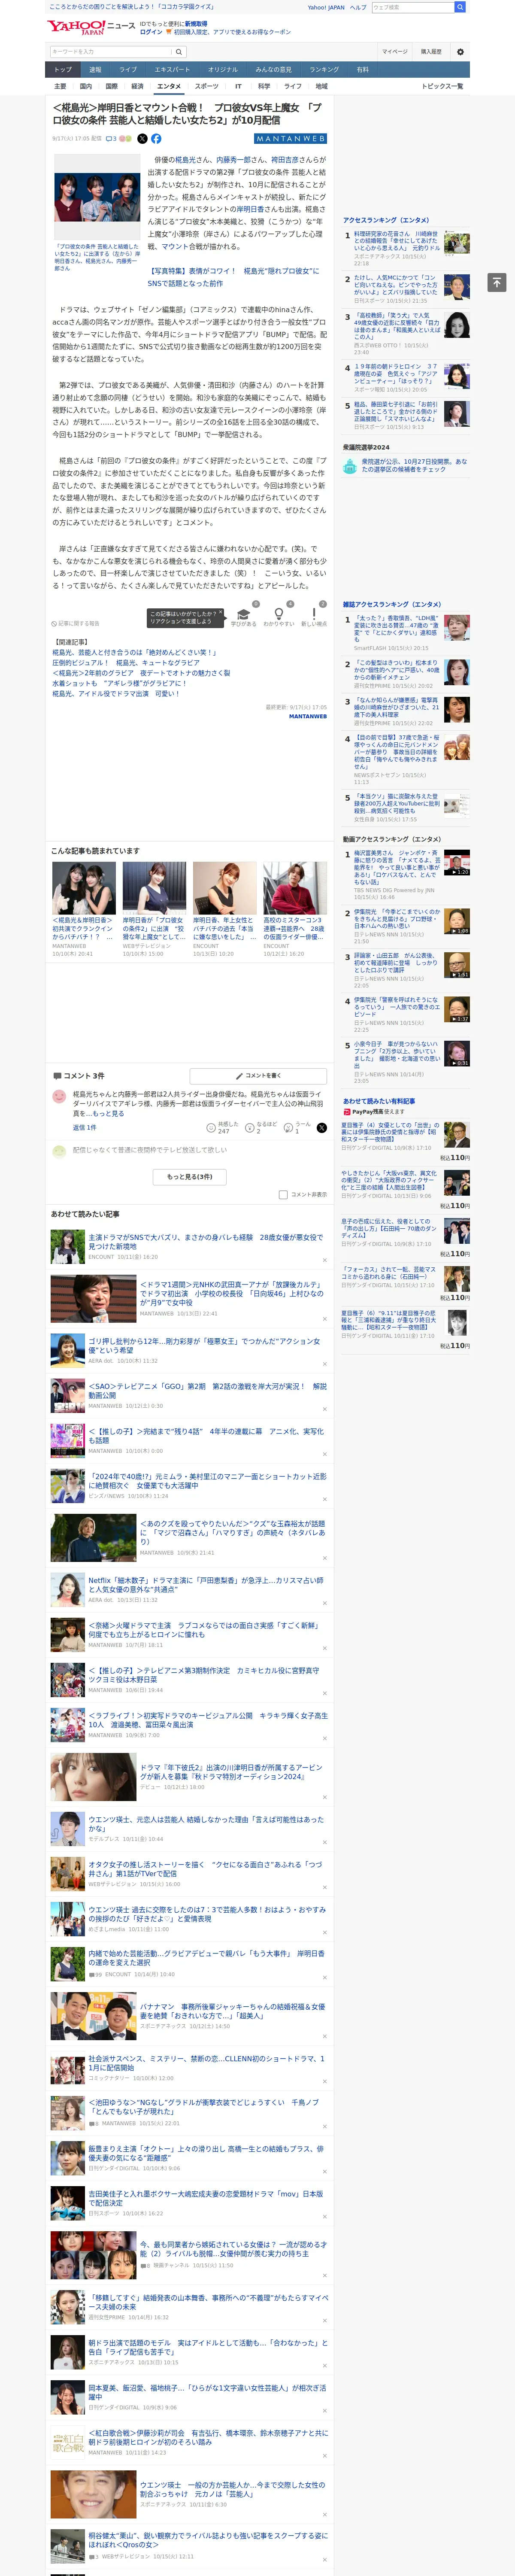Open the ライブ tab in the dark navigation bar
Viewport: 515px width, 2576px height.
(x=128, y=70)
